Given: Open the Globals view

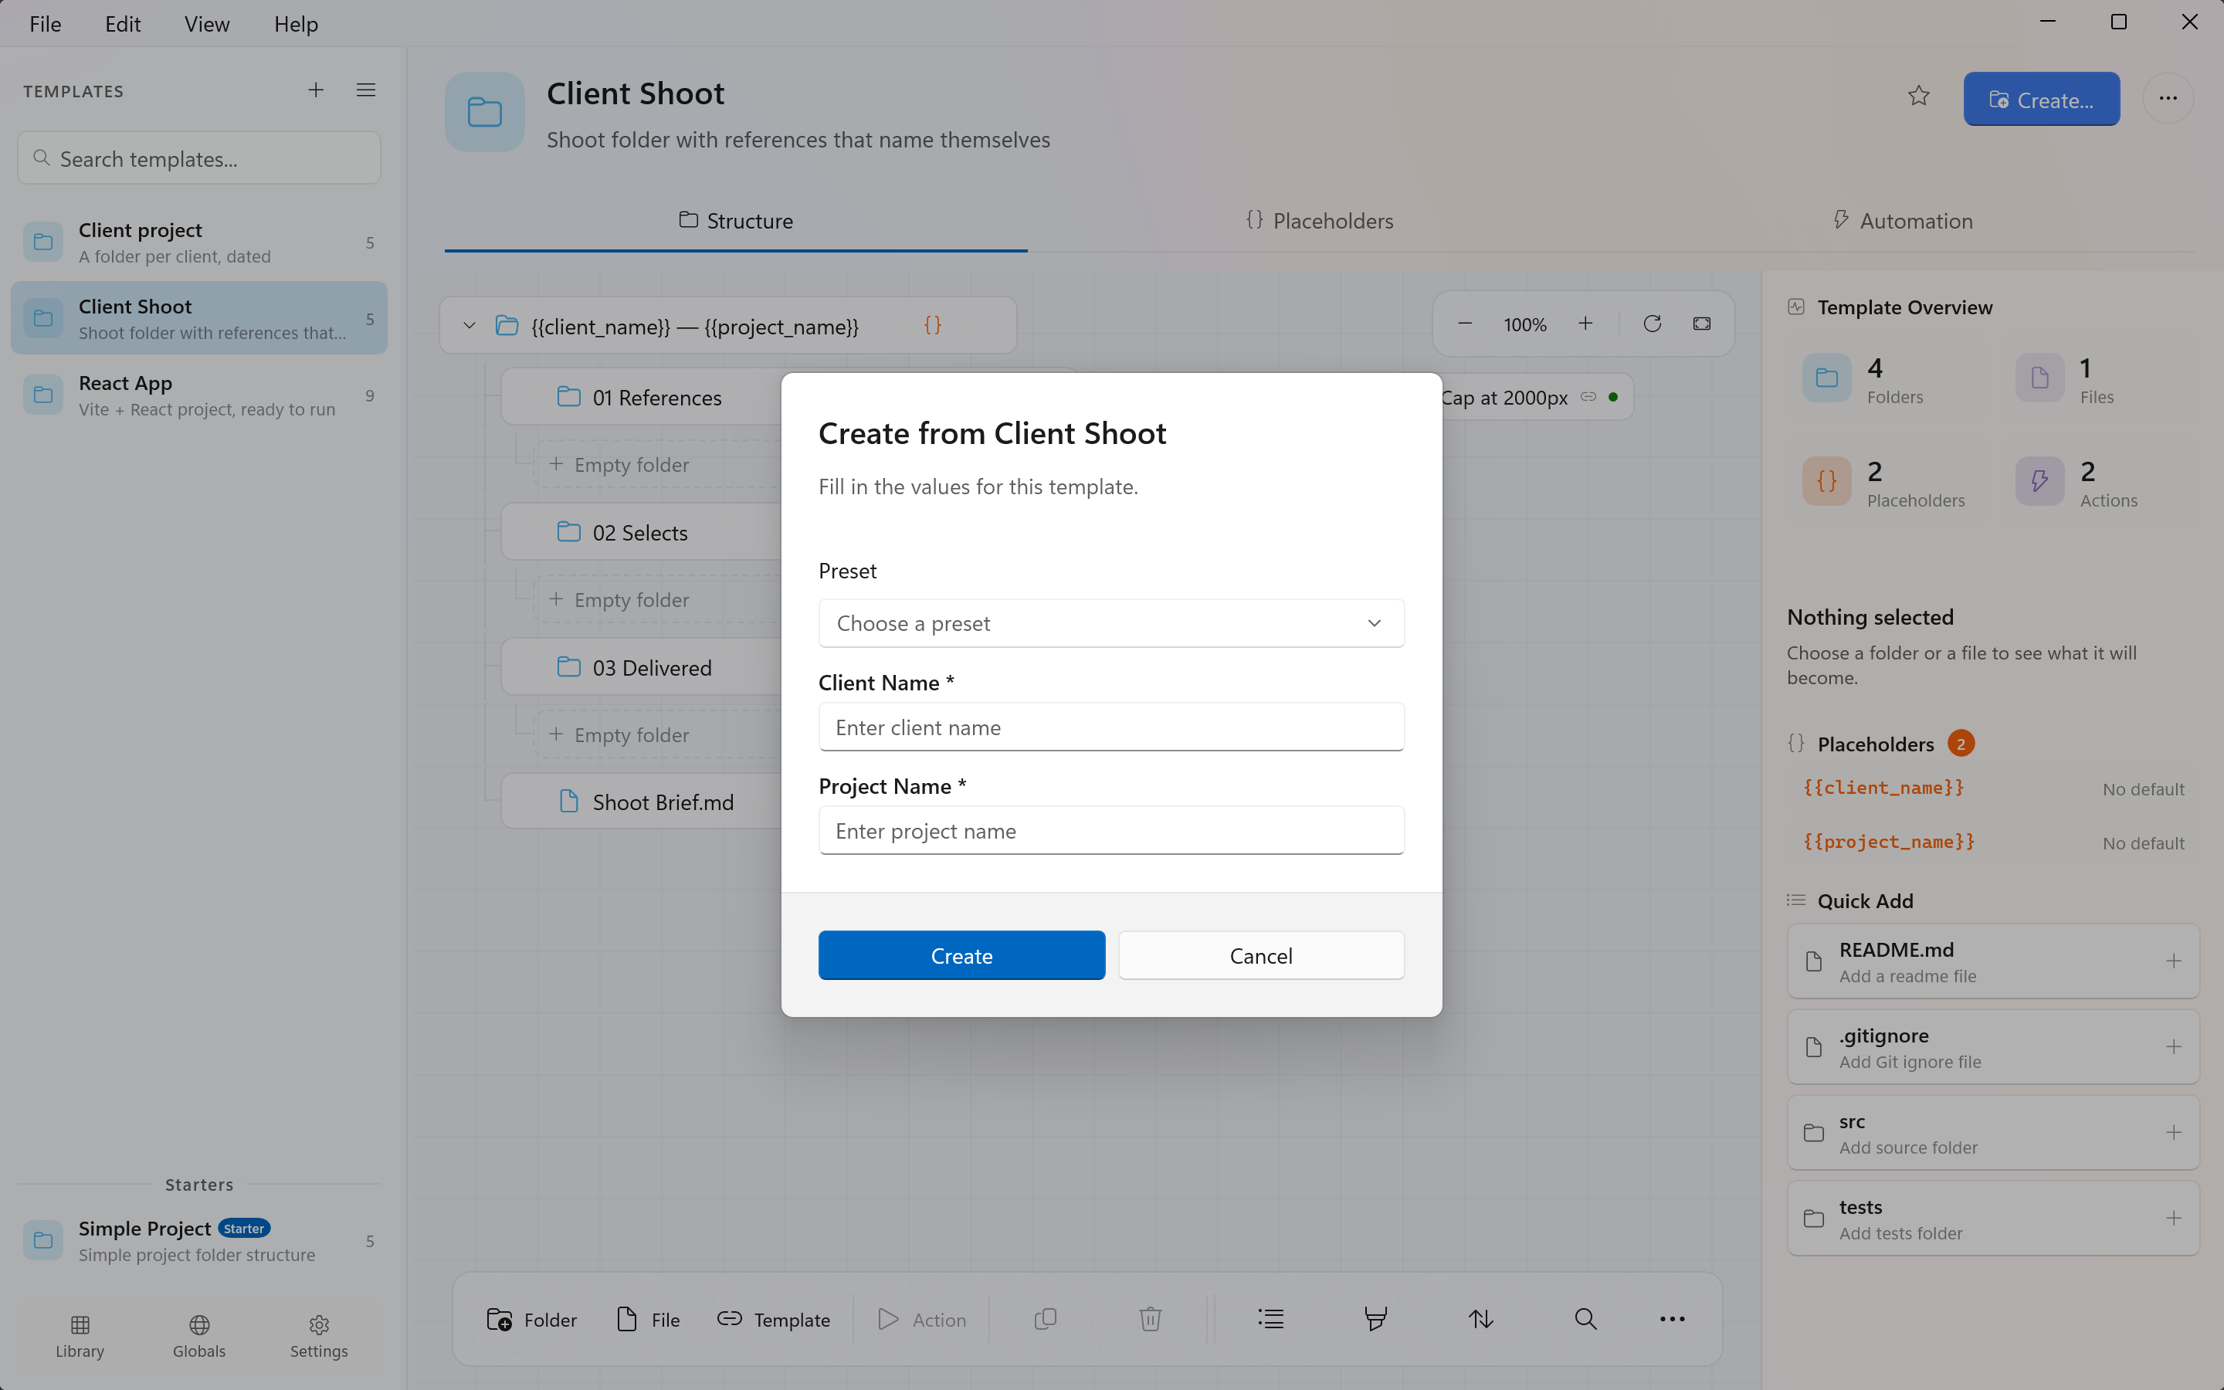Looking at the screenshot, I should (199, 1336).
